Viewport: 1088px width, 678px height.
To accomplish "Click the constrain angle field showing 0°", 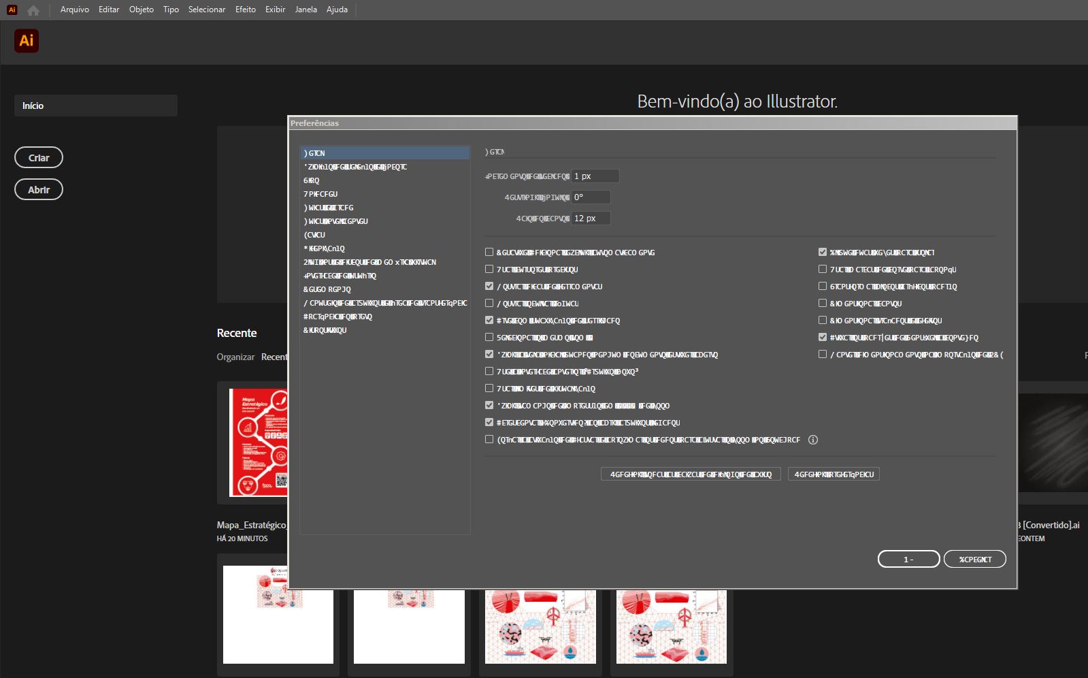I will tap(591, 197).
